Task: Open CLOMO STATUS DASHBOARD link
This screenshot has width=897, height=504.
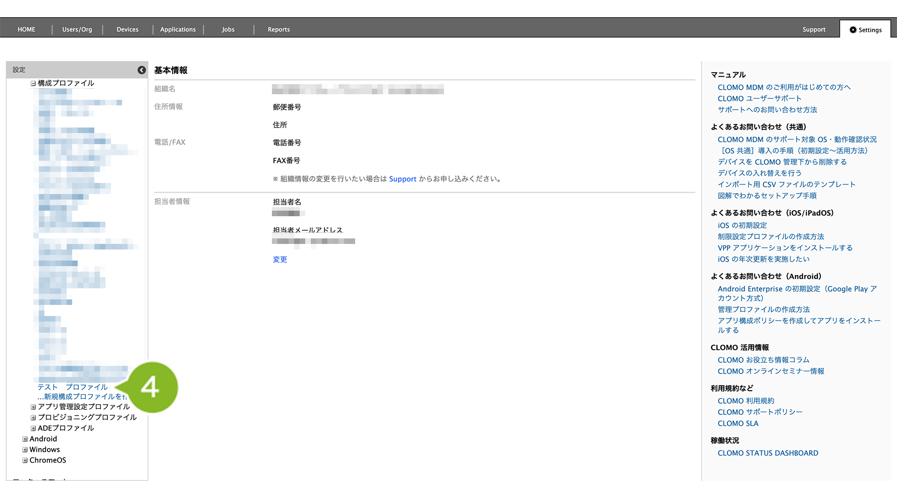Action: click(x=768, y=453)
